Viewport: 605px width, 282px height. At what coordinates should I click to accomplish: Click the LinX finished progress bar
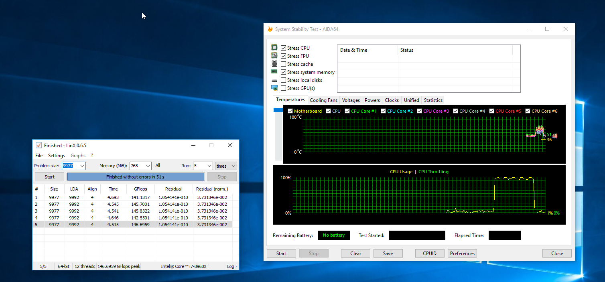pos(136,177)
